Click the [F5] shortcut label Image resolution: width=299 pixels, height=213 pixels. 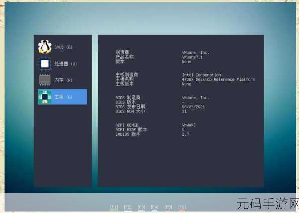[x=168, y=207]
